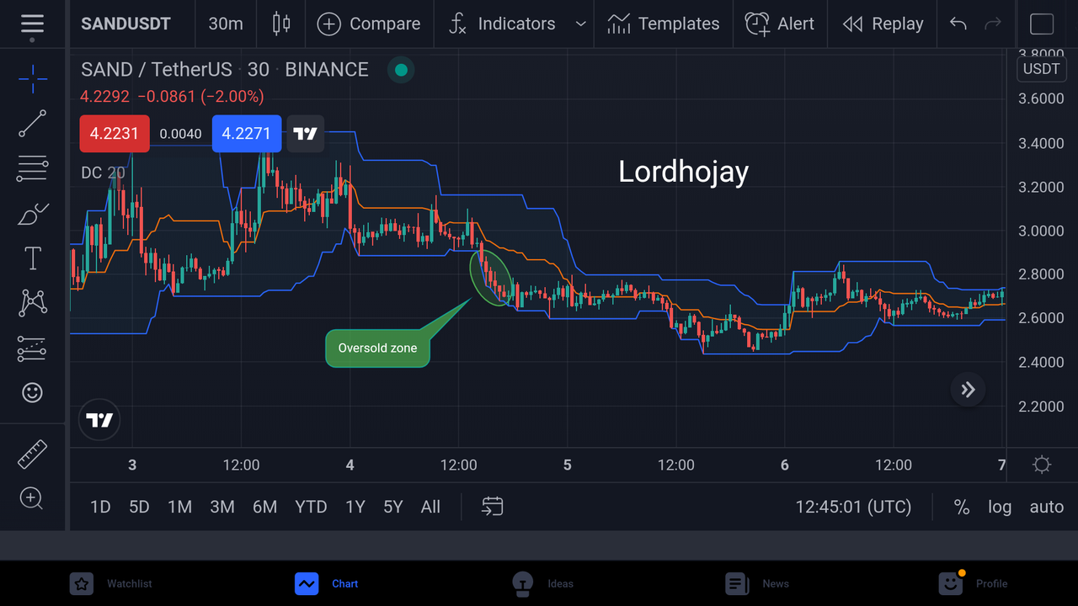Expand the indicators favorites dropdown arrow
Screen dimensions: 1078x606
pyautogui.click(x=580, y=24)
